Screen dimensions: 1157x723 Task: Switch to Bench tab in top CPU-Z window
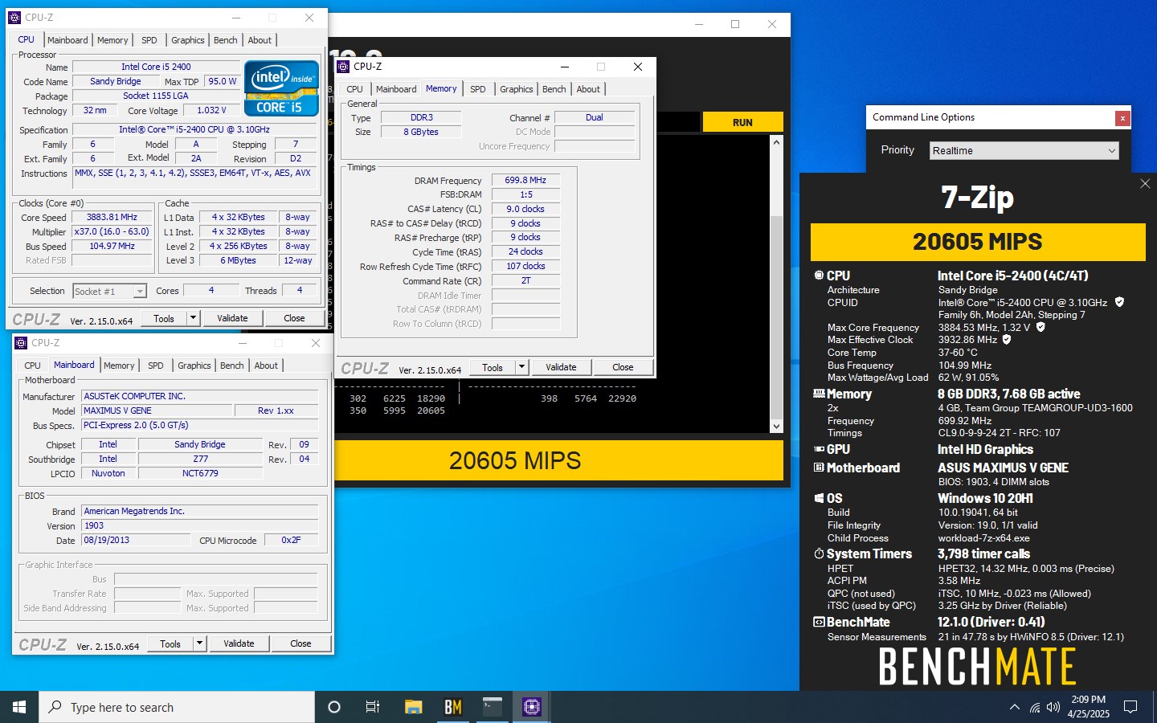point(226,40)
